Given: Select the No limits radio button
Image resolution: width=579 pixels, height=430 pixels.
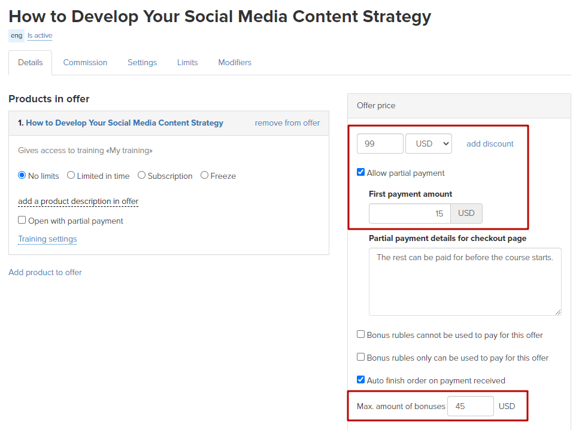Looking at the screenshot, I should pyautogui.click(x=22, y=176).
